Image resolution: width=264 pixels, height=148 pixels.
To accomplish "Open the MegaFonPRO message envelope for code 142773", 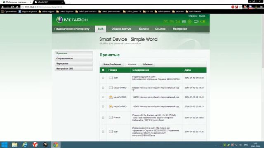I will [111, 97].
